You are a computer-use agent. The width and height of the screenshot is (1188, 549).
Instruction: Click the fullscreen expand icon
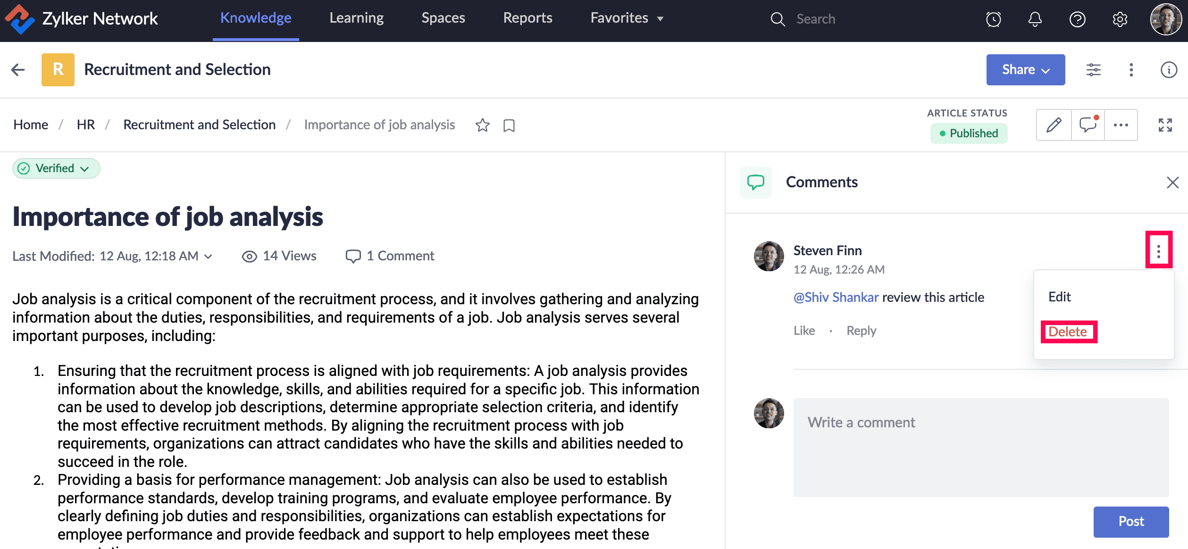pos(1165,125)
